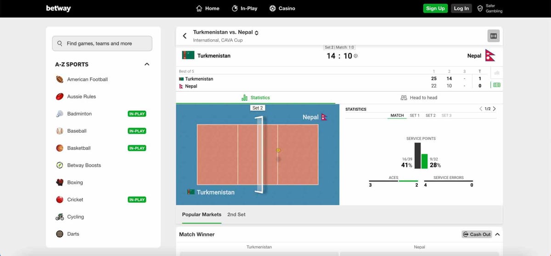Open the In-Play section in top navigation
The width and height of the screenshot is (551, 256).
[x=244, y=8]
